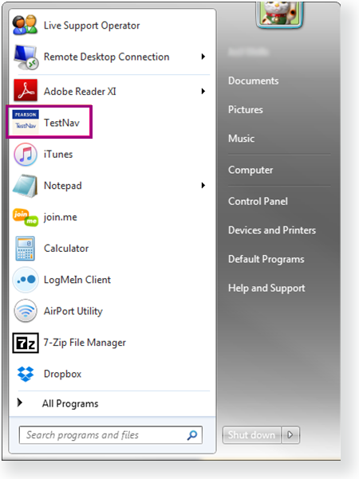Screen dimensions: 359x479
Task: Select the 7-Zip File Manager label
Action: [85, 343]
